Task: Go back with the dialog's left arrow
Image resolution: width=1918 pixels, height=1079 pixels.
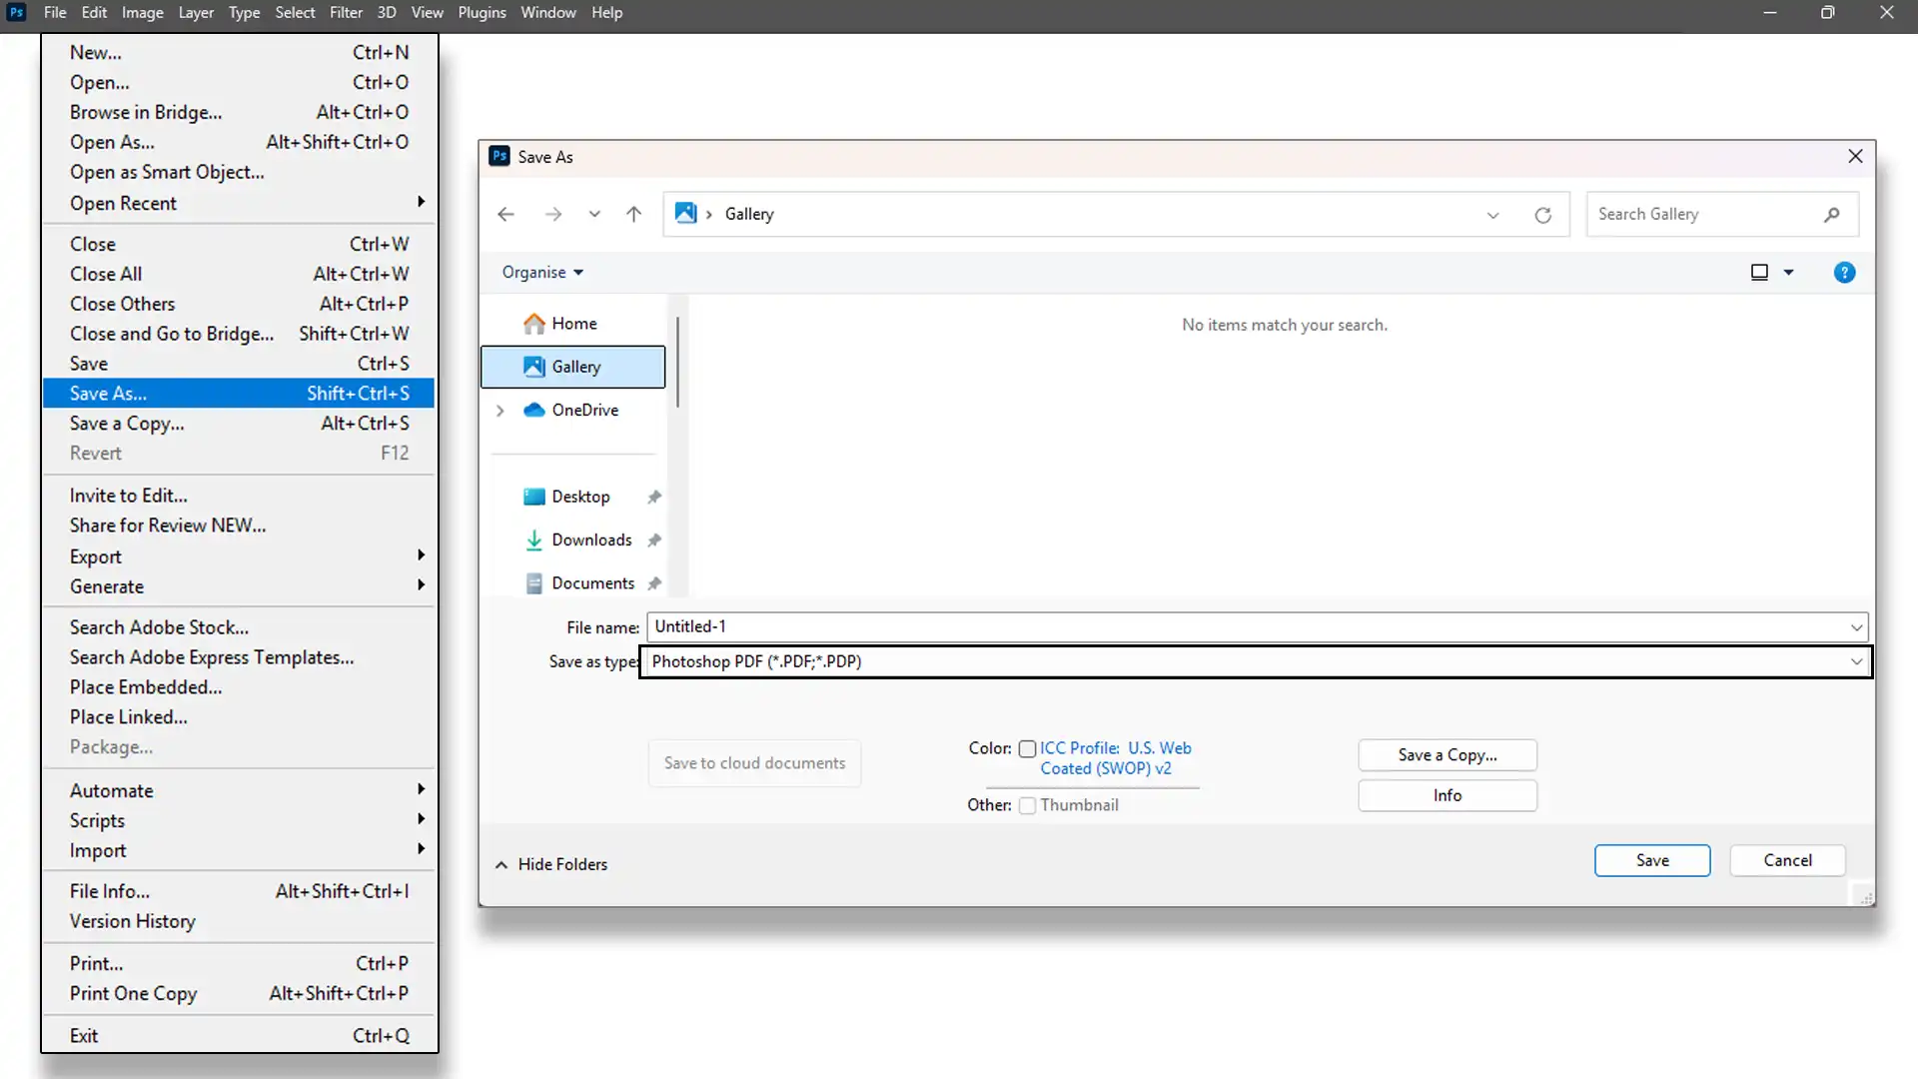Action: tap(505, 215)
